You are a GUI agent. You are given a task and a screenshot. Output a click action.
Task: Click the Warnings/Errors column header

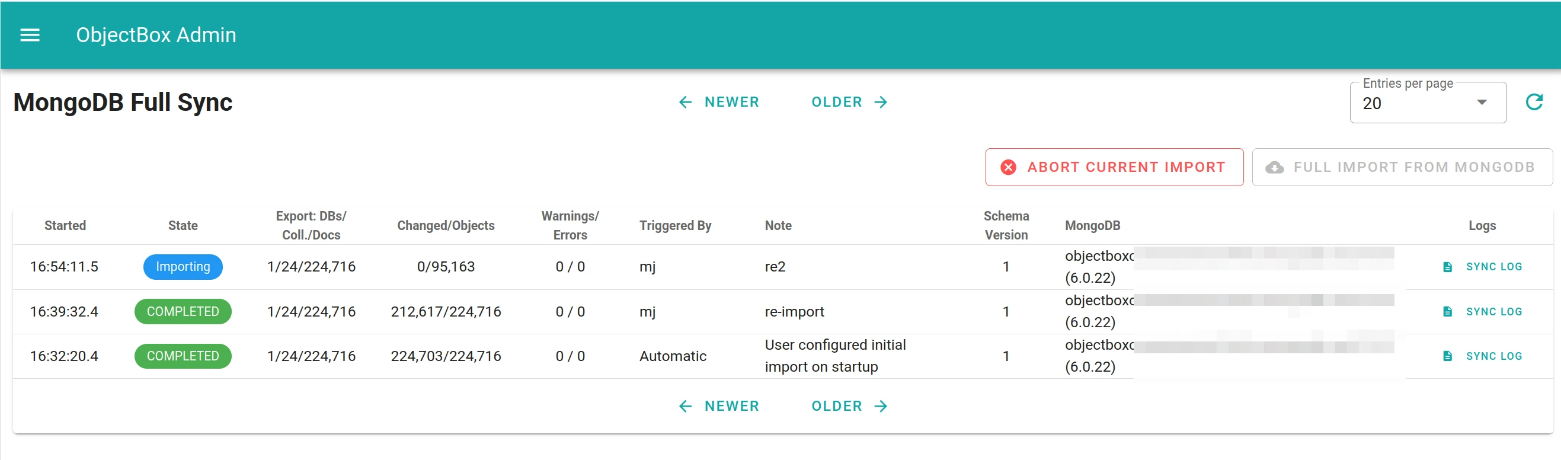coord(570,225)
